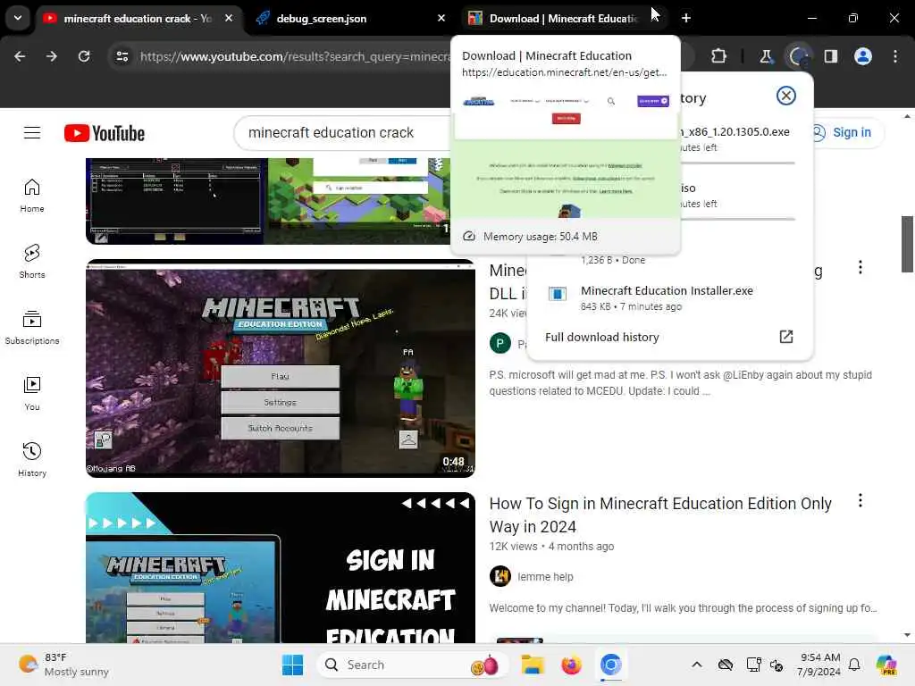Open You in YouTube sidebar

[32, 394]
